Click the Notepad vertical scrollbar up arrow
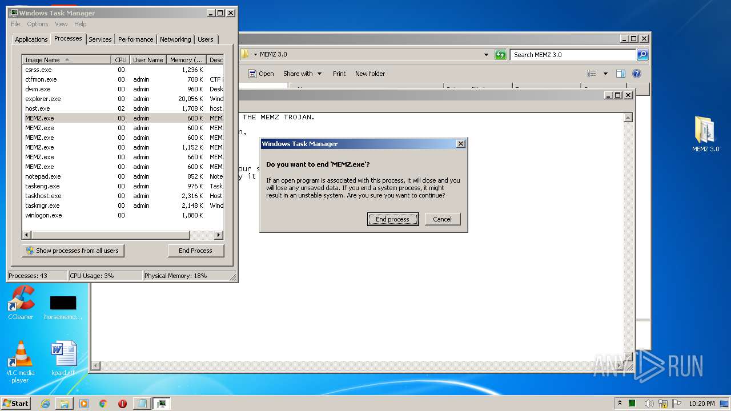731x411 pixels. (x=628, y=118)
